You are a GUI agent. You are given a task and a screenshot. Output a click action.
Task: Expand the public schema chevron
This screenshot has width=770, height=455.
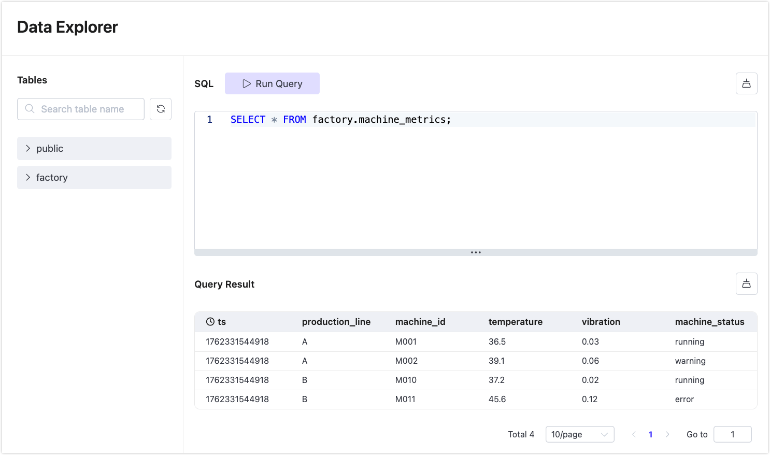[x=28, y=148]
